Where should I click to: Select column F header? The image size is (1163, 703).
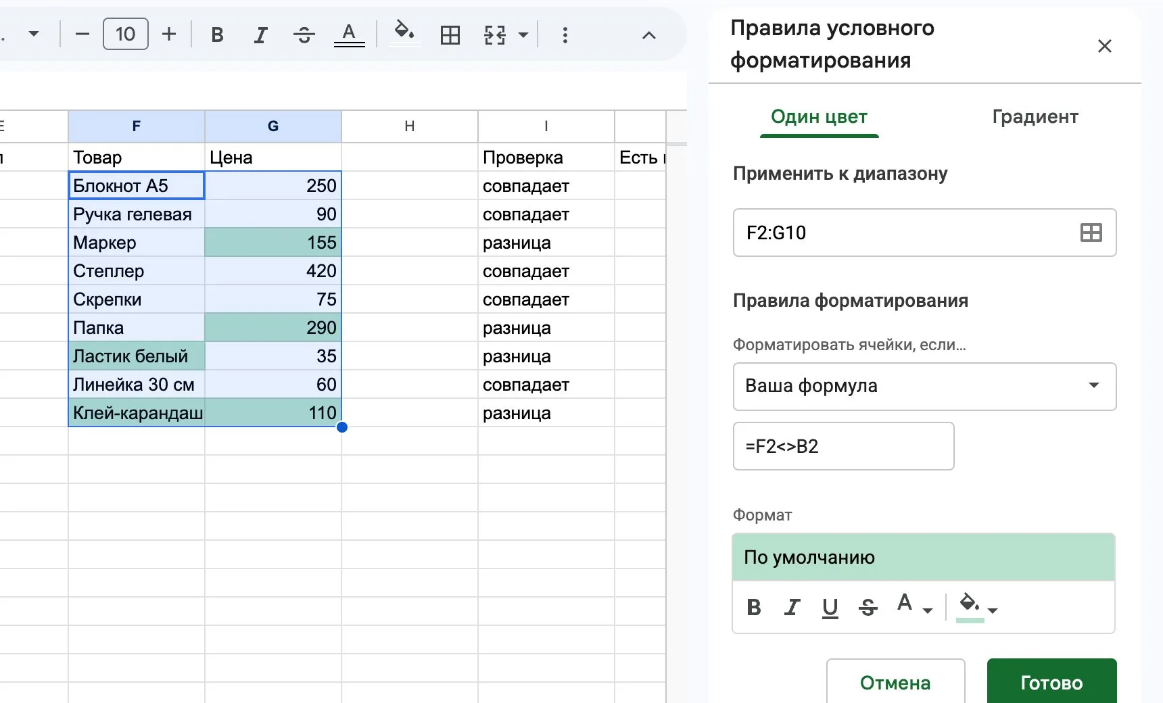137,126
